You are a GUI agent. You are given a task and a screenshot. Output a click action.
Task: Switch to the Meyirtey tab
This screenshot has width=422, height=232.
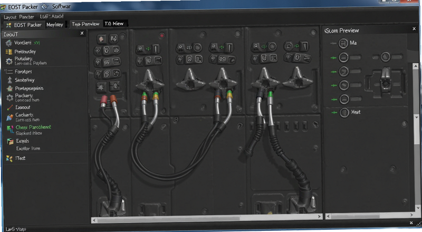pos(55,25)
